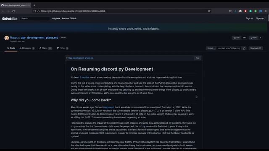Open a new browser tab

click(x=34, y=5)
